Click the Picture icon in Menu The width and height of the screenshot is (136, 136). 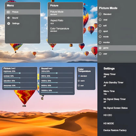pyautogui.click(x=8, y=12)
